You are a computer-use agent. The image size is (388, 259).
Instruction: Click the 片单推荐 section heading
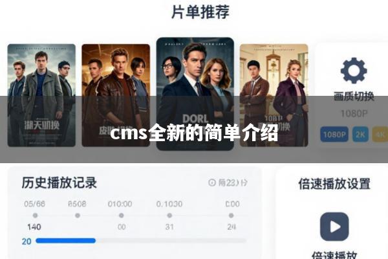[x=200, y=12]
